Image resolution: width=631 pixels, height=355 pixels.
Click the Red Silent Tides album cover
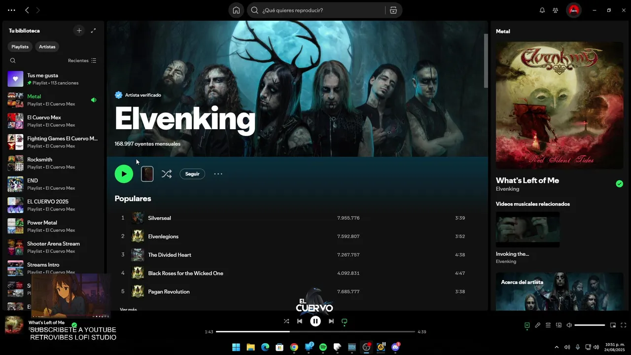pos(560,105)
